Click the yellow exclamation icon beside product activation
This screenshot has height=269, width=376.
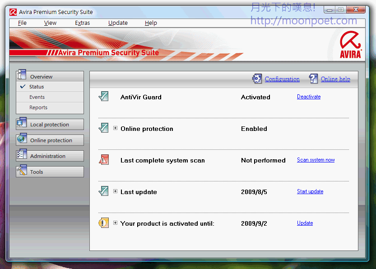pyautogui.click(x=104, y=223)
